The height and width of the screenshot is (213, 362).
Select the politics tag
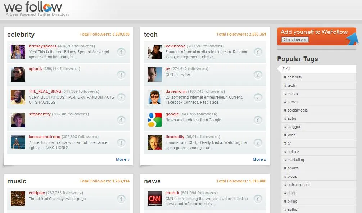tap(318, 151)
